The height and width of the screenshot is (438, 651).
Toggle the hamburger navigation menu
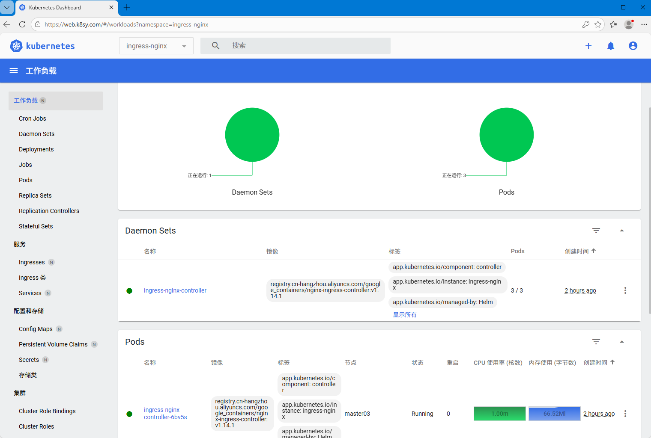click(14, 71)
